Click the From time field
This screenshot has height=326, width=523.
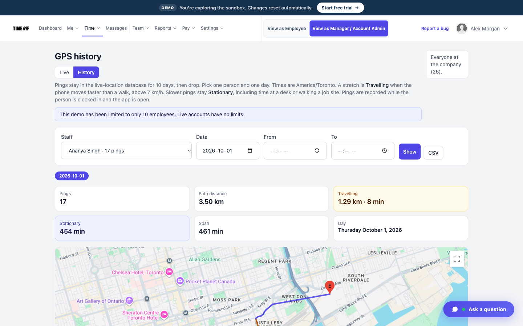tap(295, 151)
